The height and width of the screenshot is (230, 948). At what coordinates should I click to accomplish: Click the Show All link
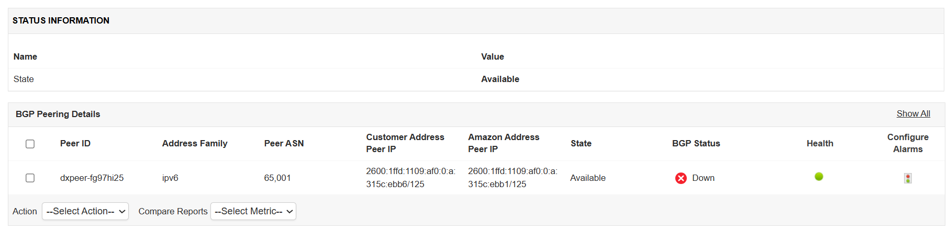click(913, 113)
